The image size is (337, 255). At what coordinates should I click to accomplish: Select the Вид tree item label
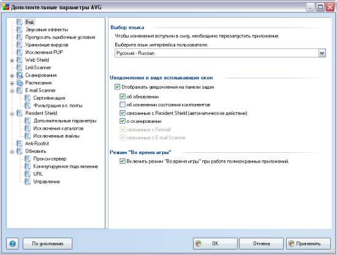coord(29,22)
